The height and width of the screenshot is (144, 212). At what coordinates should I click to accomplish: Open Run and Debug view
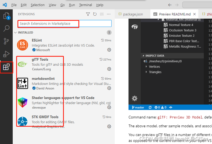pyautogui.click(x=6, y=54)
